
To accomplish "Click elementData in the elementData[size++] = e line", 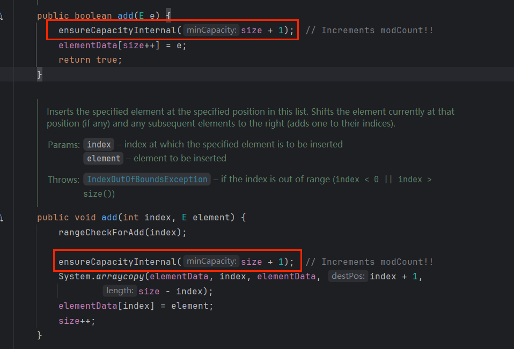I will [88, 45].
